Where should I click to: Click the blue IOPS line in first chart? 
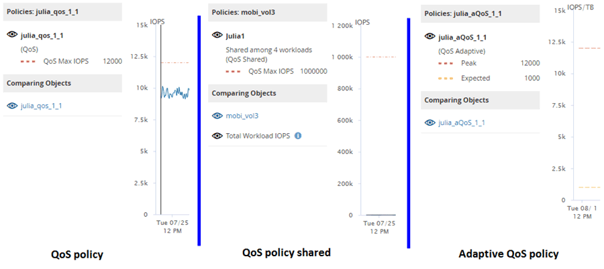174,93
